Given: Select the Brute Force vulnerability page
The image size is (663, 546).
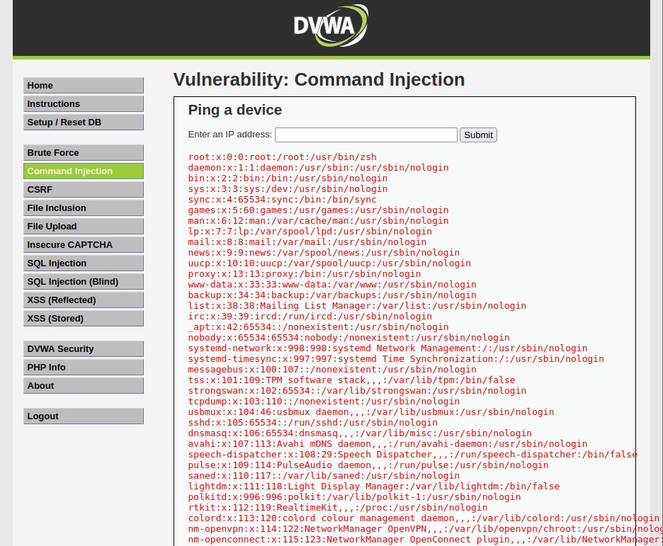Looking at the screenshot, I should (84, 152).
